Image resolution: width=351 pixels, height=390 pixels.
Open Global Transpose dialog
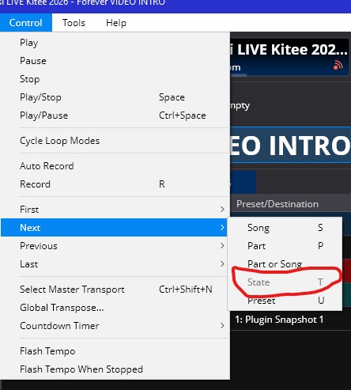(x=115, y=308)
